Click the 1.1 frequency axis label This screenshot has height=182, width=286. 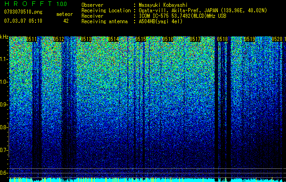click(x=4, y=59)
